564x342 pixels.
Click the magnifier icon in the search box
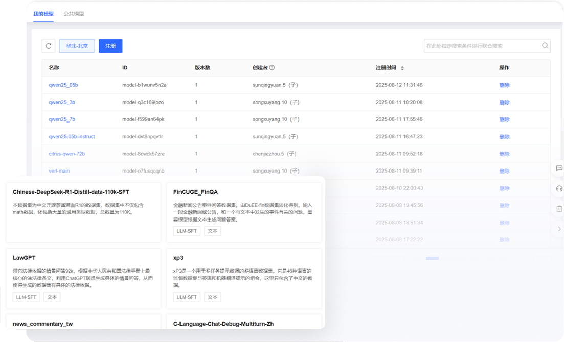coord(545,45)
